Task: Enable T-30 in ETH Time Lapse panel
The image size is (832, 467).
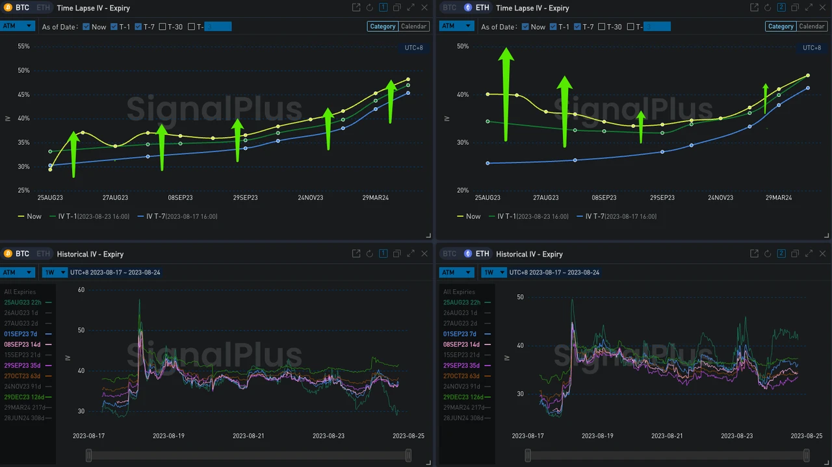Action: click(601, 27)
